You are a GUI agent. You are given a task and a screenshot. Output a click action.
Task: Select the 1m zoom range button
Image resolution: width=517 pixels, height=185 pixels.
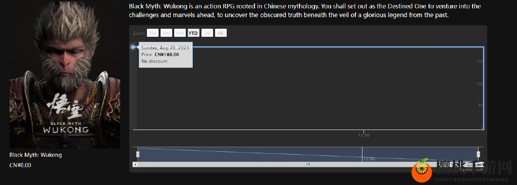152,33
